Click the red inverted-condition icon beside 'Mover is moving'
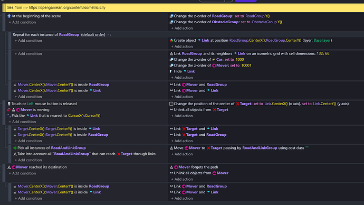This screenshot has height=205, width=364. (9, 110)
